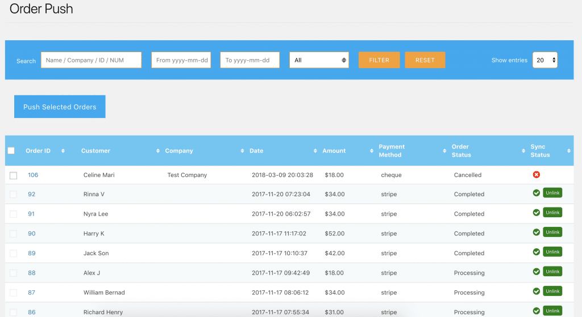Click the green sync check for order 88

point(537,271)
